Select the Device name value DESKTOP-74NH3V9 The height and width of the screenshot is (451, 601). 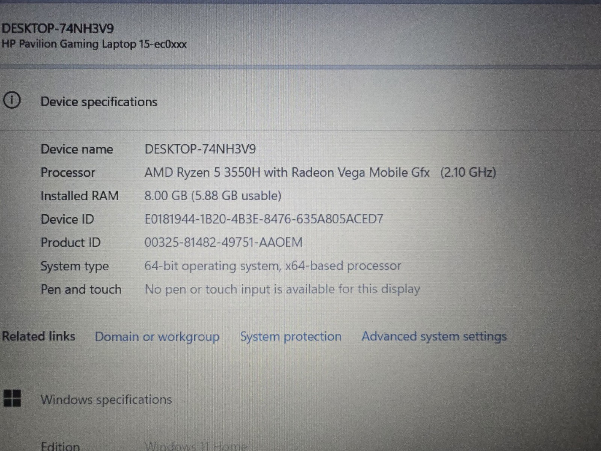[x=200, y=149]
